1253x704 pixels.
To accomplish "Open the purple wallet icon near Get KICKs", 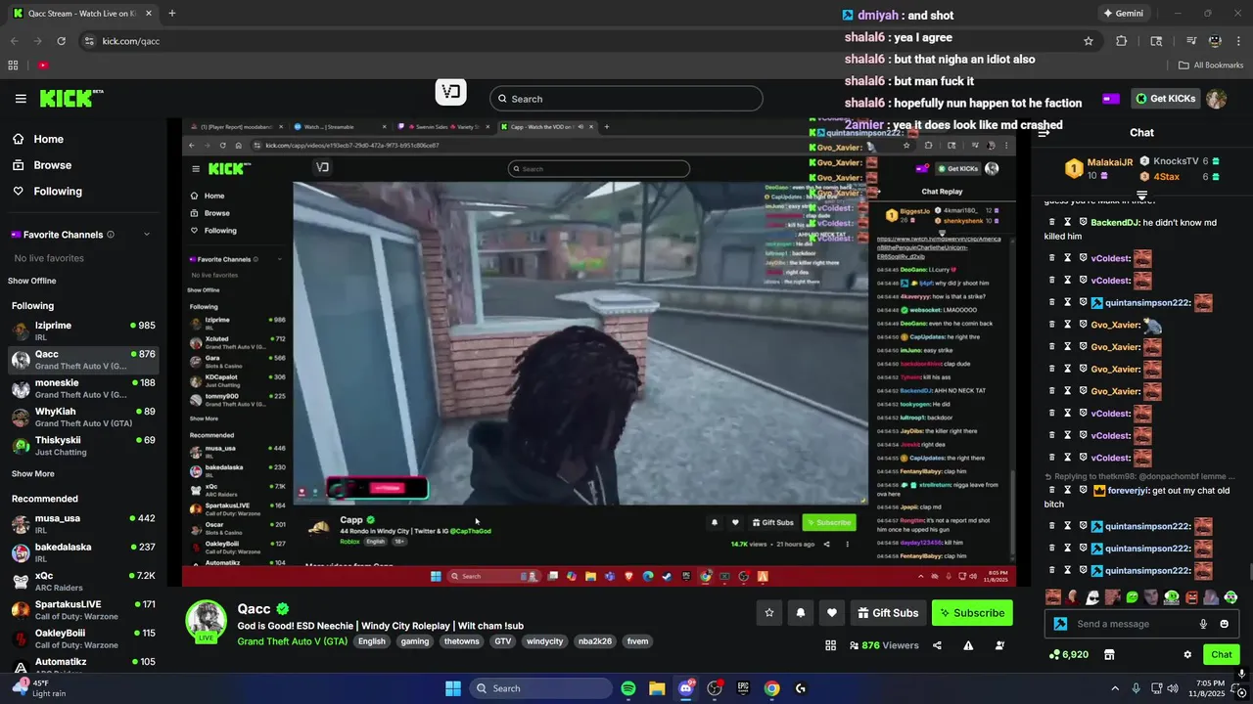I will click(1110, 99).
